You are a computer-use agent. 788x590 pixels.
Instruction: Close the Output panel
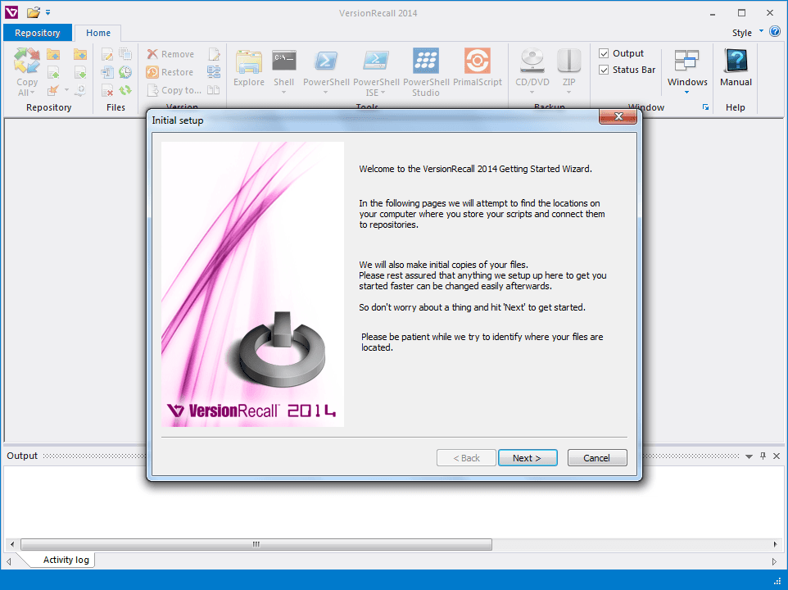(x=777, y=456)
